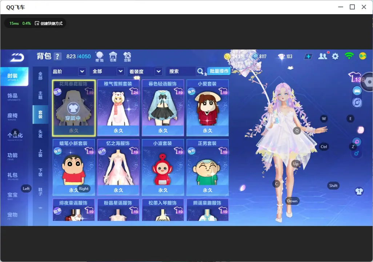Click the 创建快捷方式 shortcut icon

[x=37, y=23]
